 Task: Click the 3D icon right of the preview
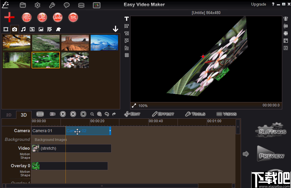[x=285, y=48]
